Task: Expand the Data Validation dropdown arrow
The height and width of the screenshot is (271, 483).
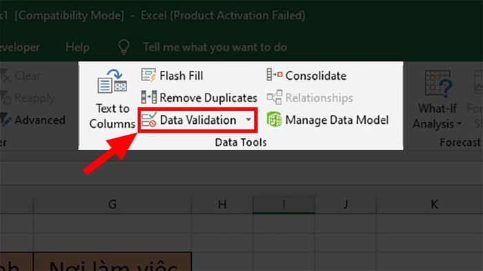Action: pos(248,120)
